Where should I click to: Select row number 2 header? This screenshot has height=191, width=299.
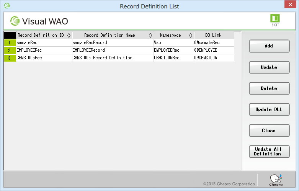[10, 51]
